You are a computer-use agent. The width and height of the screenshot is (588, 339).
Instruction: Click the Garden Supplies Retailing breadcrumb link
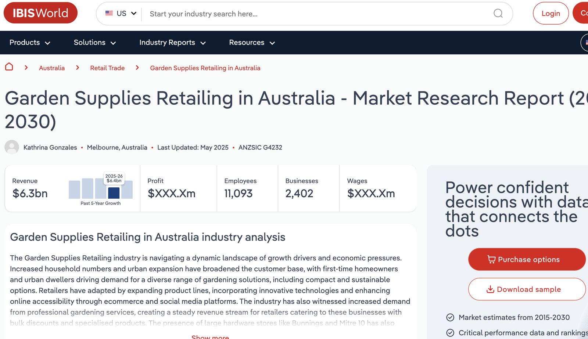click(205, 68)
